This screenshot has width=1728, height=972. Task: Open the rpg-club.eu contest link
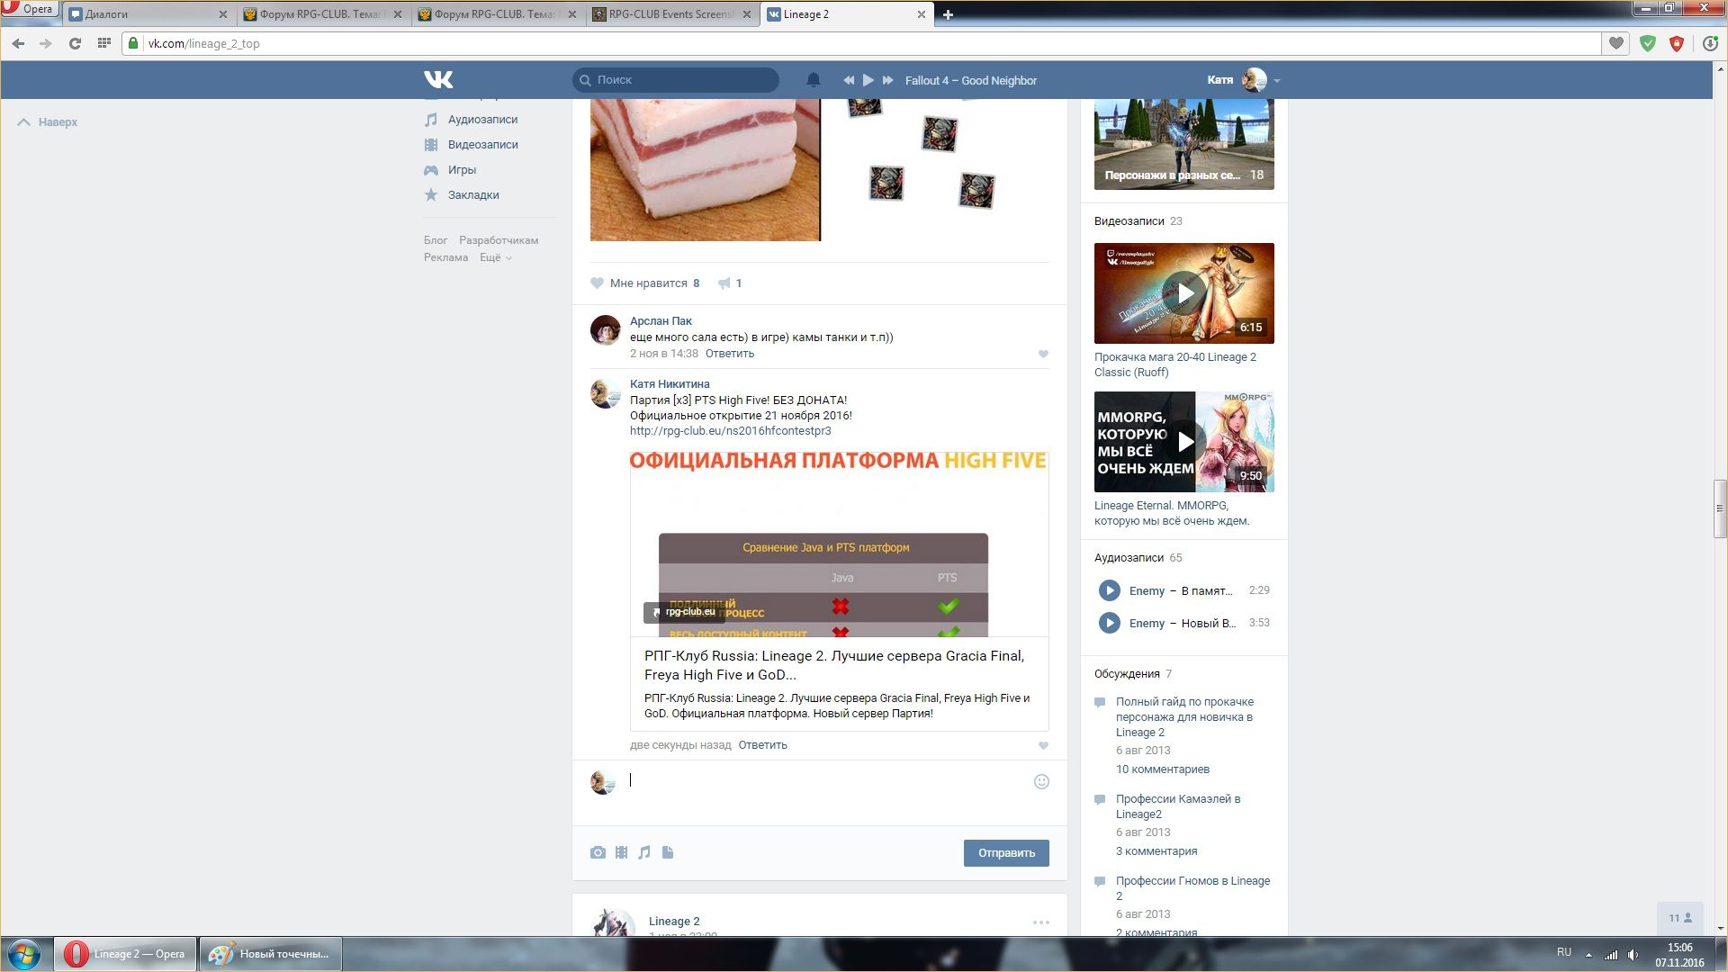point(730,431)
